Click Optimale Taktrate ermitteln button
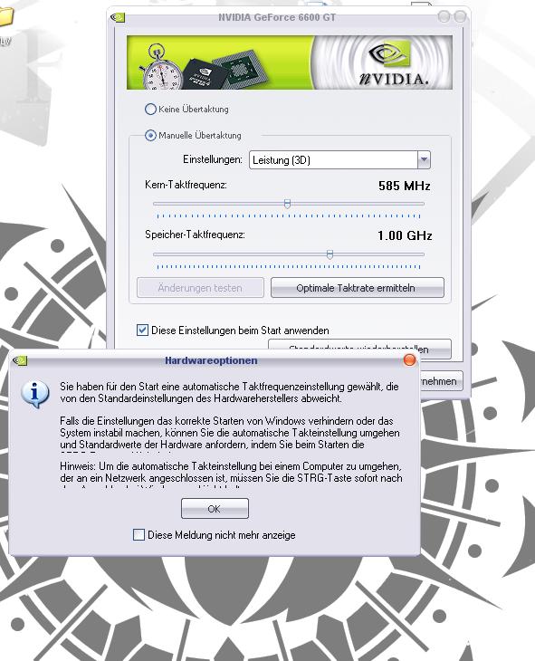The height and width of the screenshot is (661, 535). click(357, 288)
